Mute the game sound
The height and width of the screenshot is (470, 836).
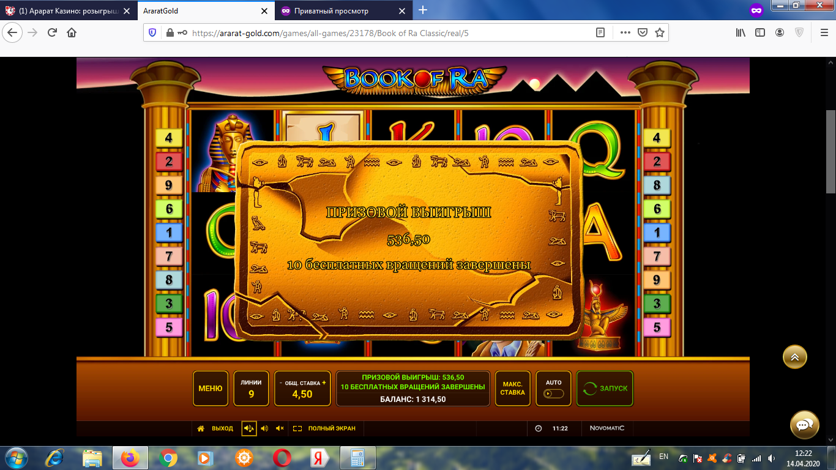(x=280, y=428)
